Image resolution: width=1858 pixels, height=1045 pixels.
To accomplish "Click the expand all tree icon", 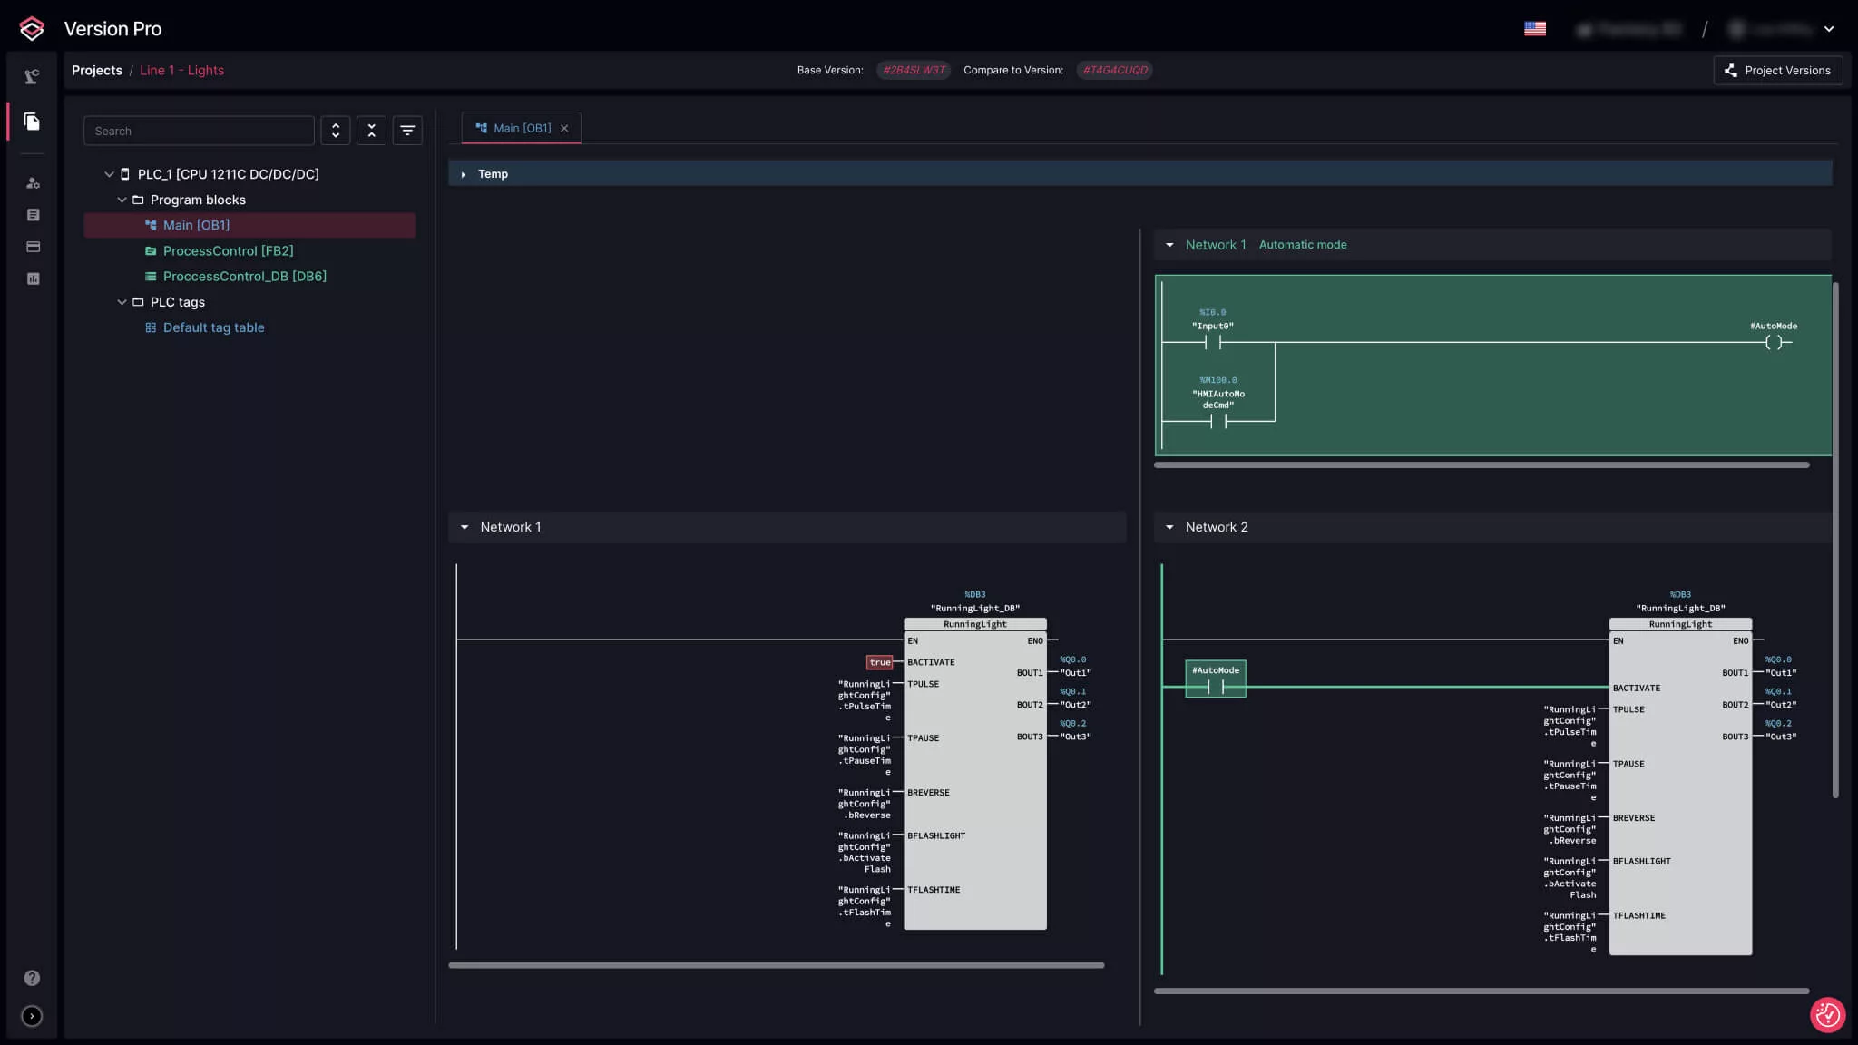I will [336, 131].
